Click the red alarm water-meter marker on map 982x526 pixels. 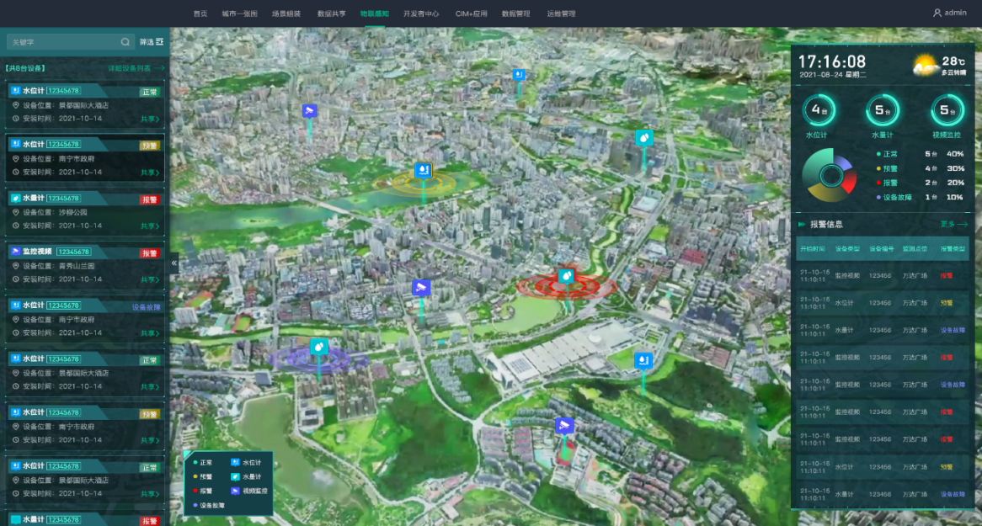tap(566, 276)
